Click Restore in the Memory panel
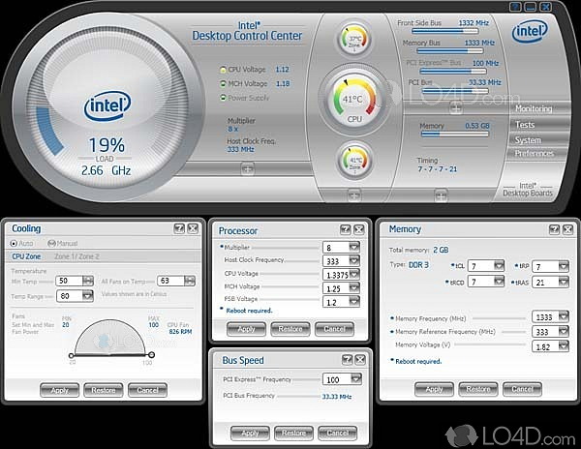Viewport: 581px width, 449px height. (475, 388)
